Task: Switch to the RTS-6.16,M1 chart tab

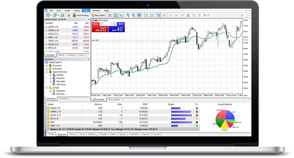Action: point(114,100)
